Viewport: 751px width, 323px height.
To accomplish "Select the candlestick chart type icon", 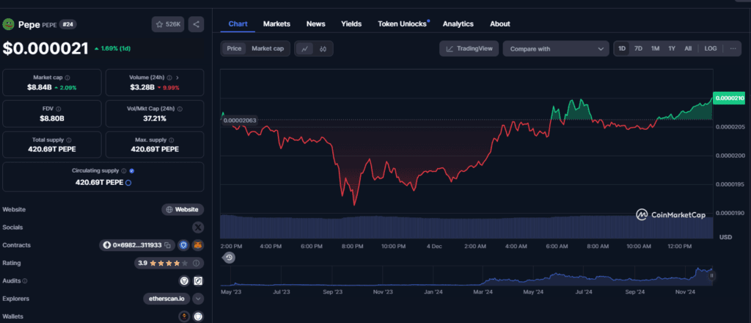I will (x=323, y=49).
